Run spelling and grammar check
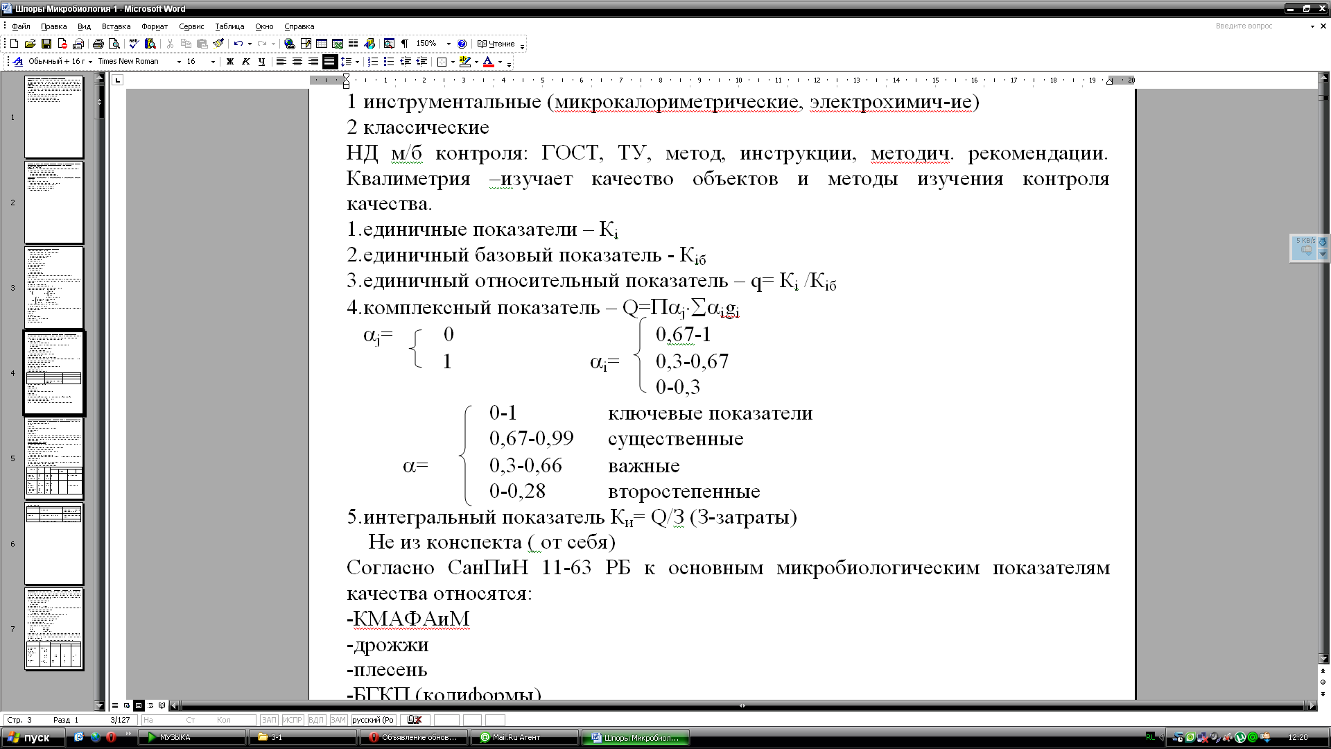1331x749 pixels. [x=134, y=44]
